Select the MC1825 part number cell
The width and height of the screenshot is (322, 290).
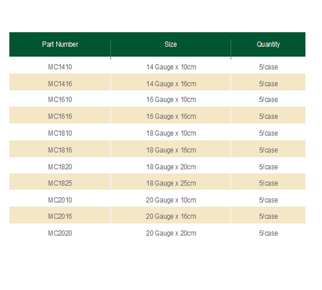tap(60, 183)
